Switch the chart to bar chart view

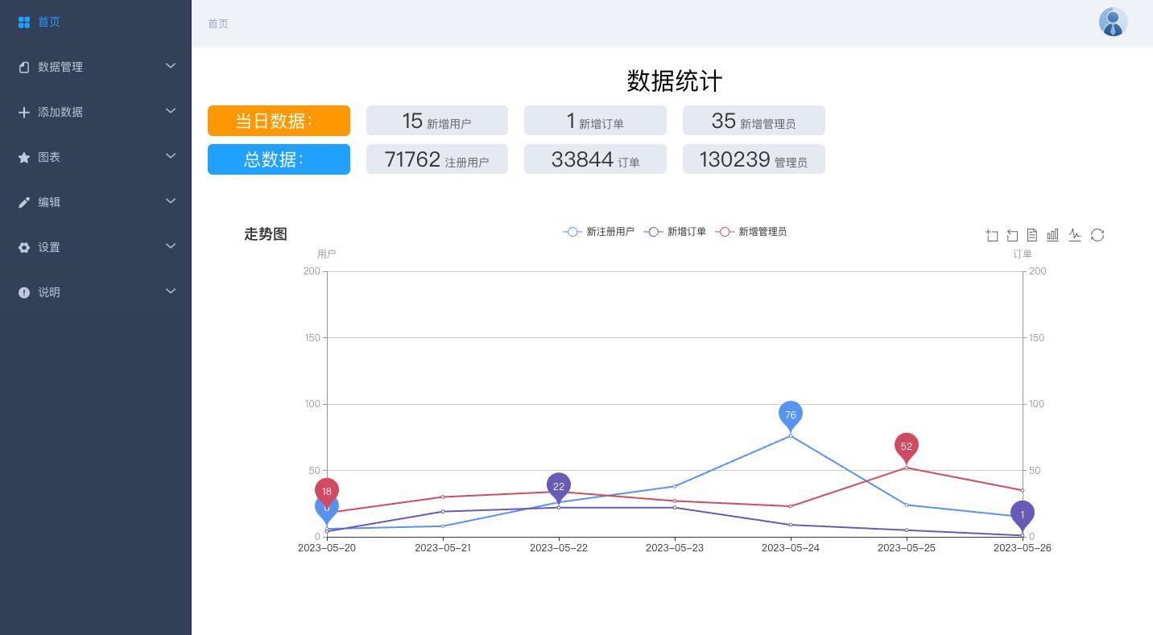pyautogui.click(x=1052, y=235)
